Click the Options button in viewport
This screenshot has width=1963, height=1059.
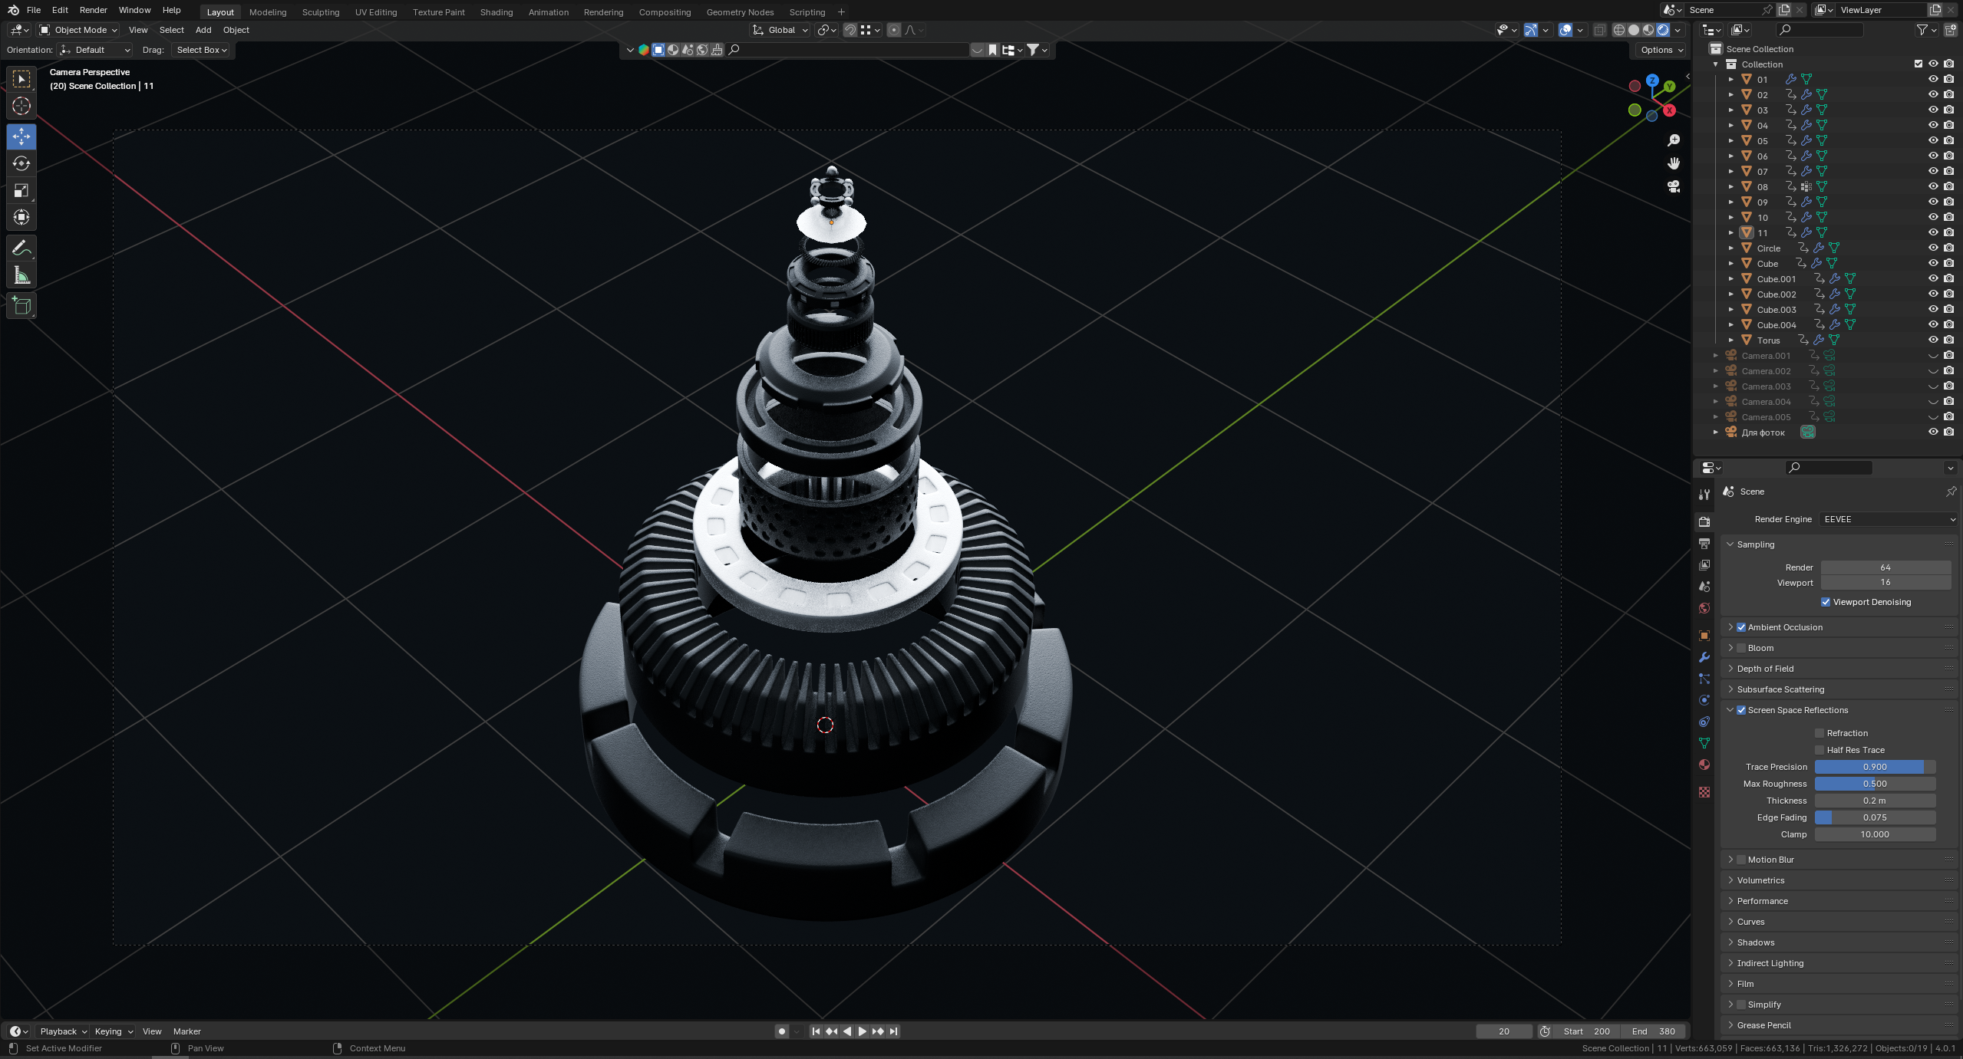pyautogui.click(x=1661, y=50)
